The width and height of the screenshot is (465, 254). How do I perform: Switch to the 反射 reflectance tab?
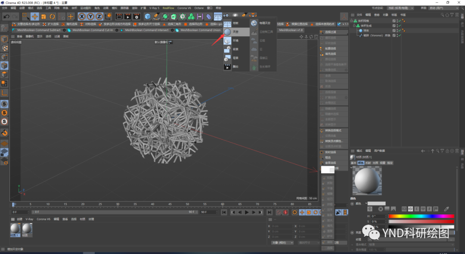368,163
